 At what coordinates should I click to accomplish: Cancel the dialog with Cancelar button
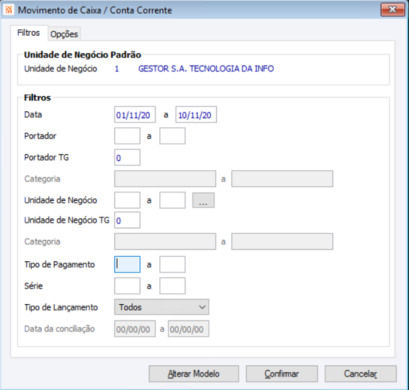coord(360,374)
